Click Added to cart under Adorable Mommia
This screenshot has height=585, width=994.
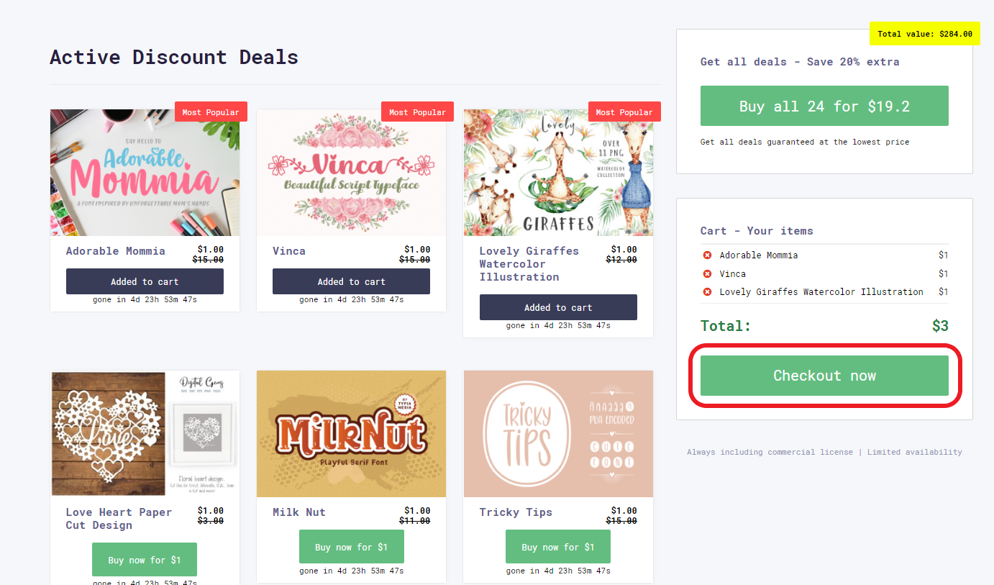(x=145, y=281)
